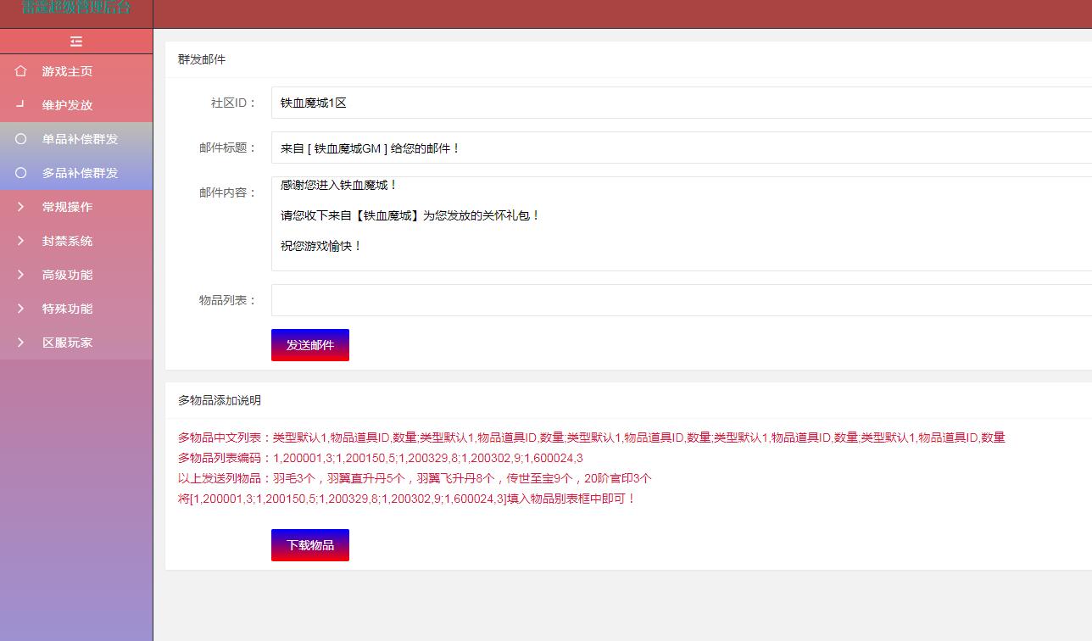Expand the 高级功能 chevron

tap(21, 275)
